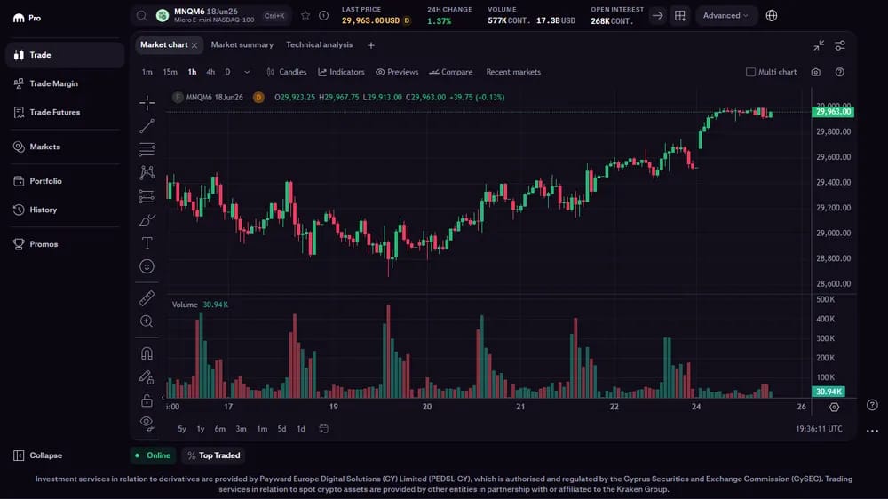Viewport: 888px width, 499px height.
Task: Click the Online status indicator
Action: click(153, 455)
